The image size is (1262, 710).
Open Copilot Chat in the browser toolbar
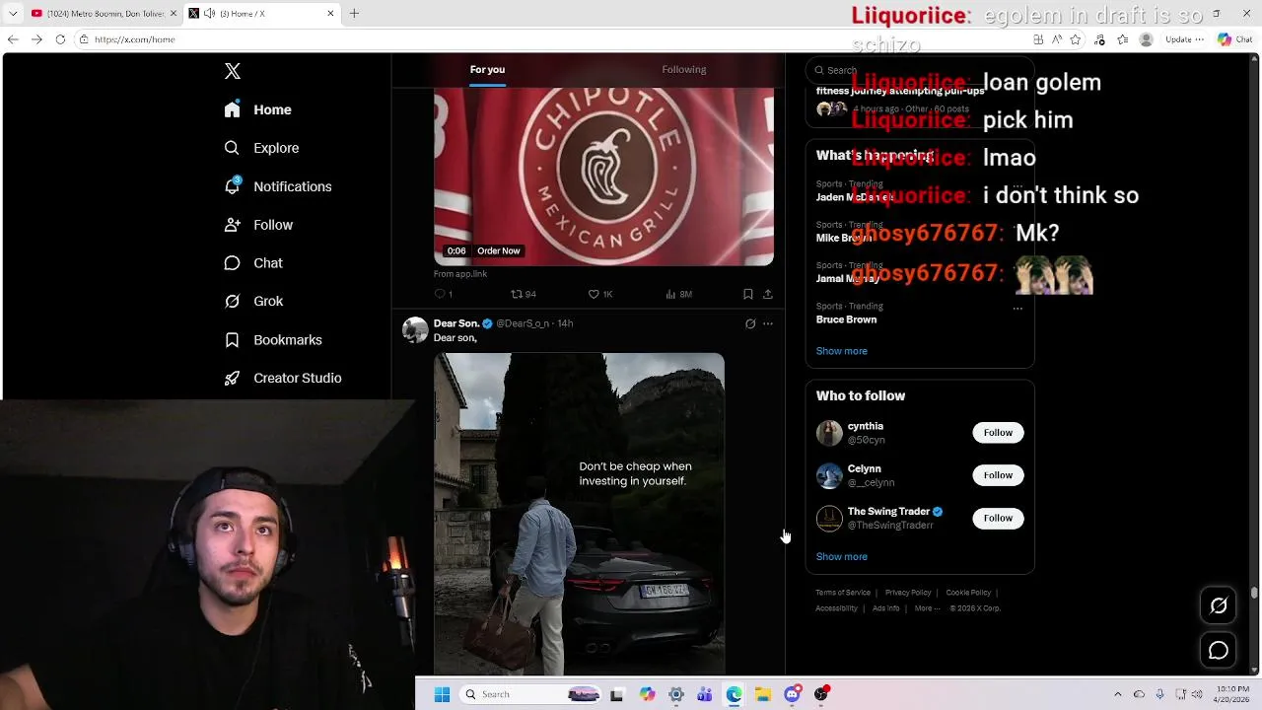click(x=1235, y=39)
